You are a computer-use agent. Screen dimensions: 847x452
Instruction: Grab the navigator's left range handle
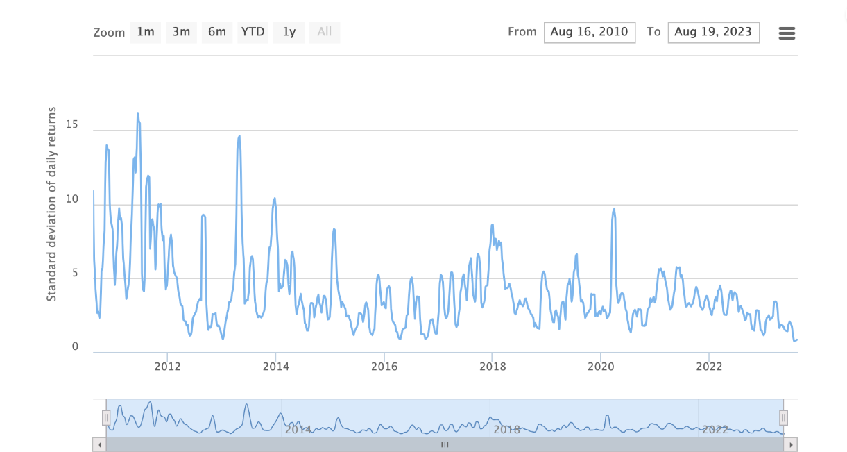(x=106, y=417)
